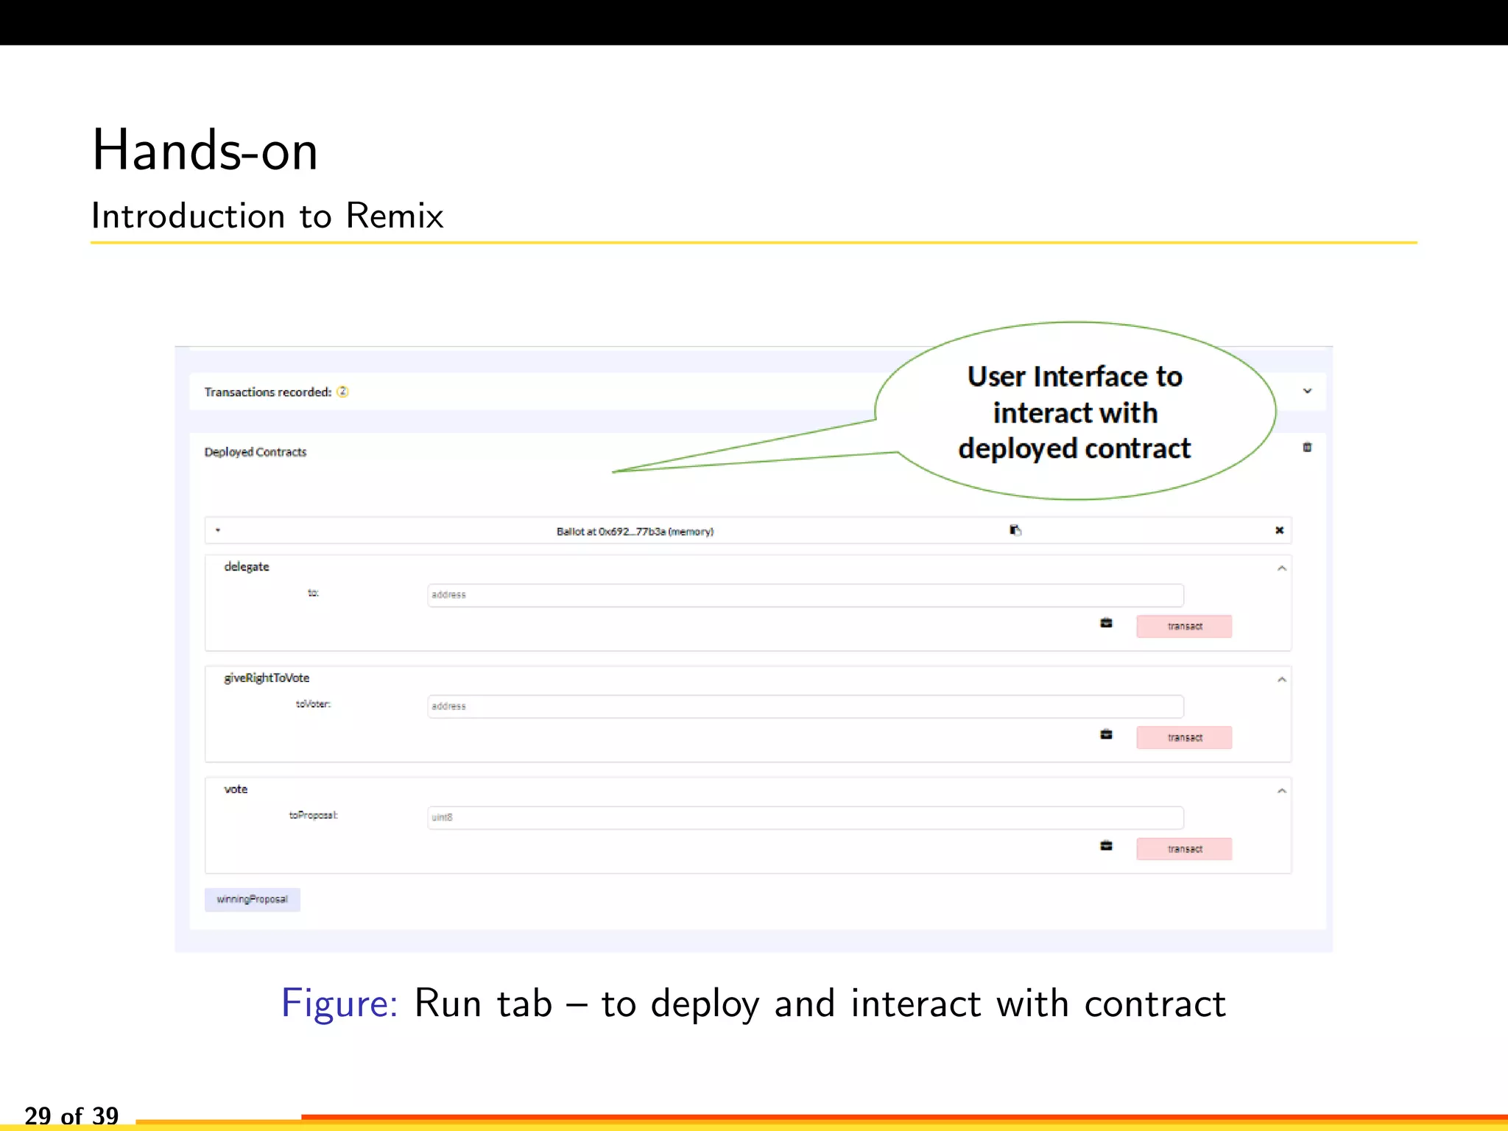Collapse the vote function panel
Viewport: 1508px width, 1131px height.
(1282, 791)
